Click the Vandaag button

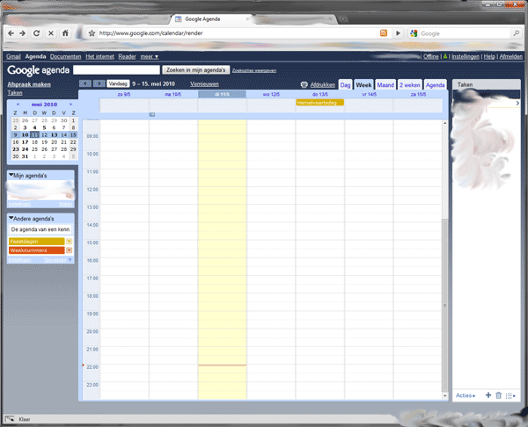118,83
